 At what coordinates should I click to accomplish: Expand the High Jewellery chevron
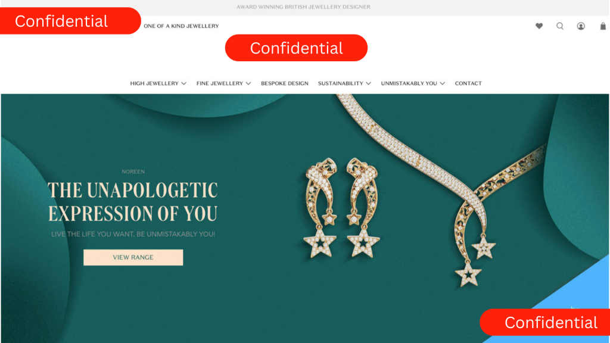point(184,83)
